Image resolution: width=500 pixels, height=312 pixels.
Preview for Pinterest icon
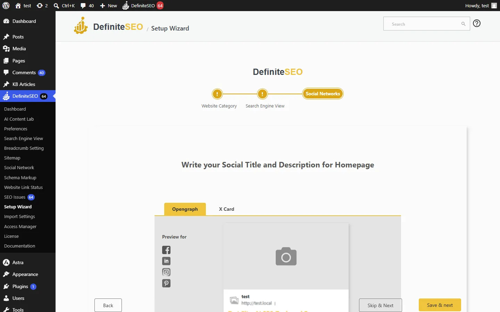(166, 283)
